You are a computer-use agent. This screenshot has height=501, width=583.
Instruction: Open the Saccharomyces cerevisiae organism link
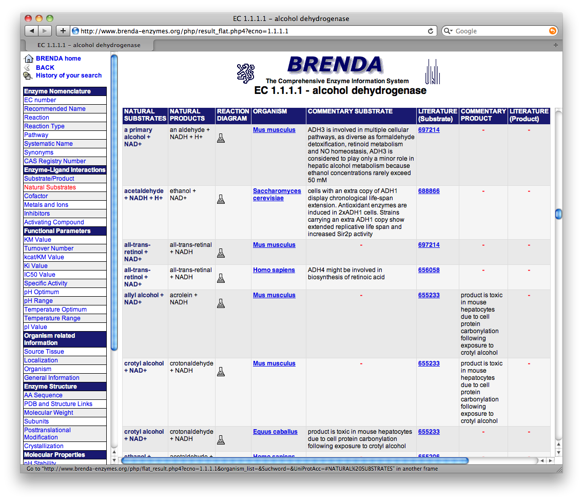[x=277, y=195]
